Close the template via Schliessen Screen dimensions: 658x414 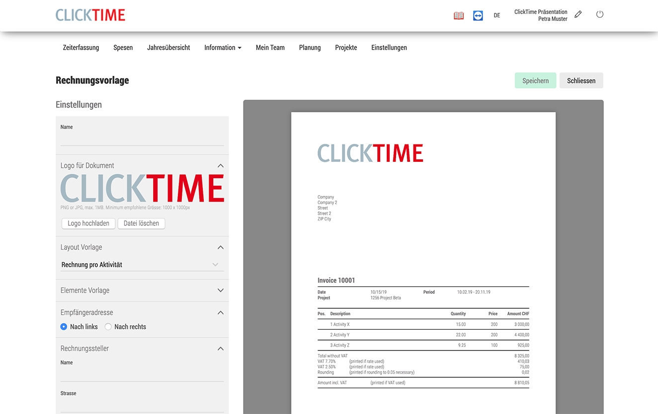(x=581, y=80)
